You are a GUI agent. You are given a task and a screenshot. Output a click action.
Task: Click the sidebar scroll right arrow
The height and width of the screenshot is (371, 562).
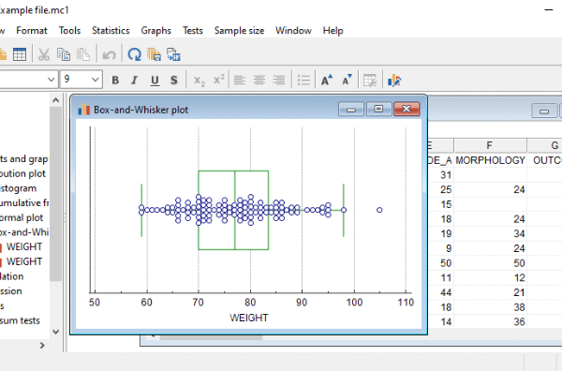click(42, 345)
